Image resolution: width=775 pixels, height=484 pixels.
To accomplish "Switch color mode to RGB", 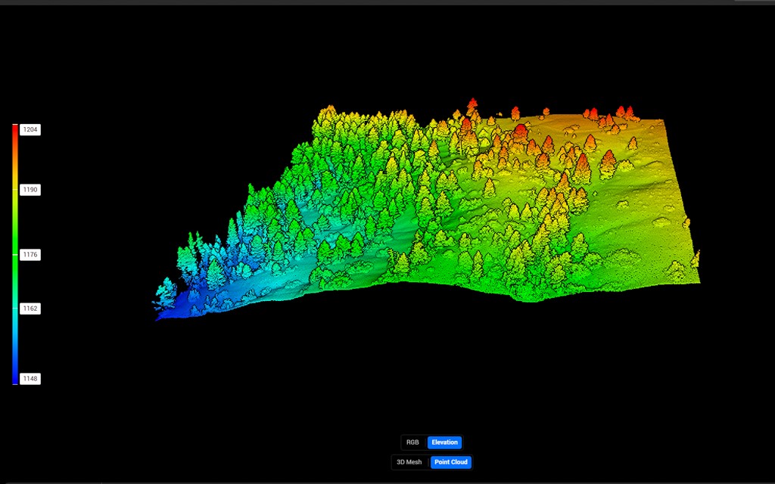I will point(412,442).
